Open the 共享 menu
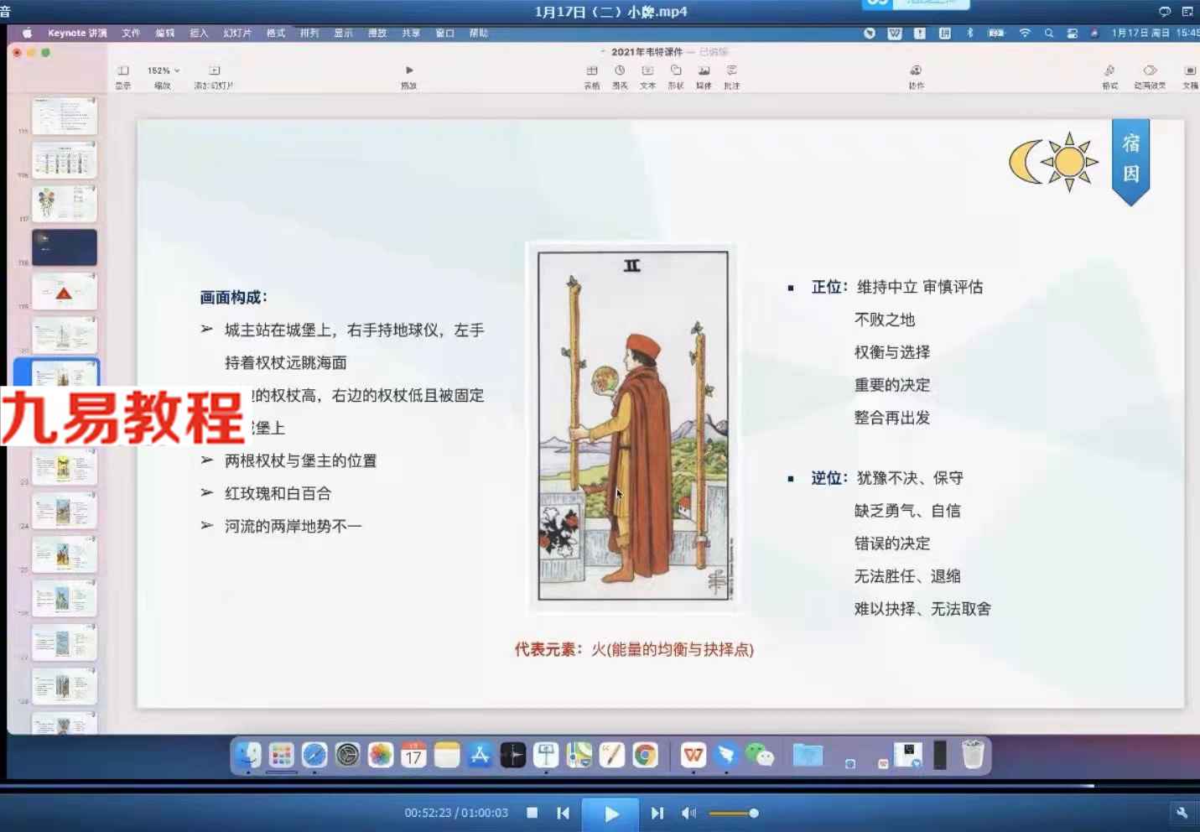Image resolution: width=1200 pixels, height=832 pixels. [x=410, y=34]
